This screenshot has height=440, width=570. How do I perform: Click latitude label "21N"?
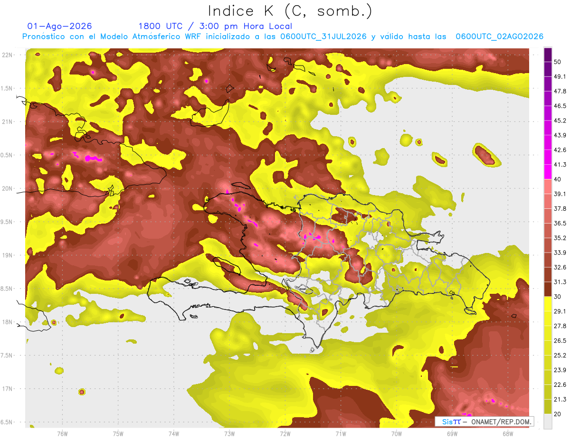(x=7, y=122)
